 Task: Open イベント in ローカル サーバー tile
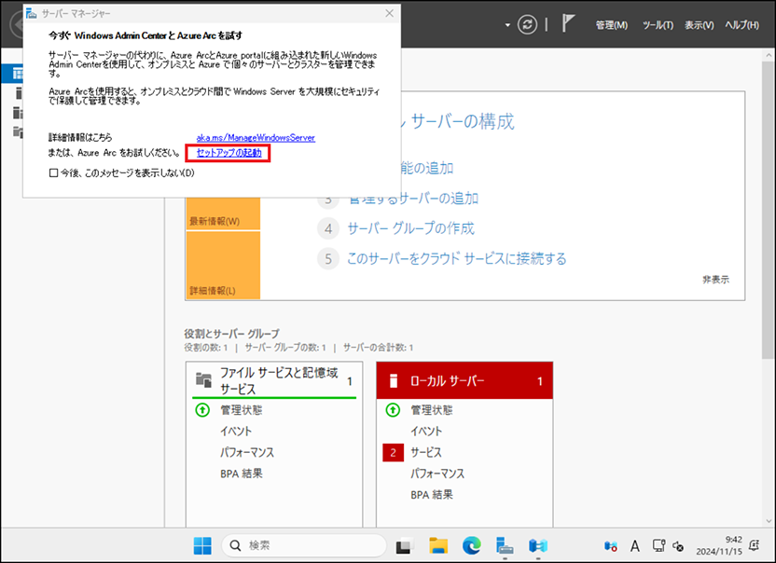tap(426, 431)
